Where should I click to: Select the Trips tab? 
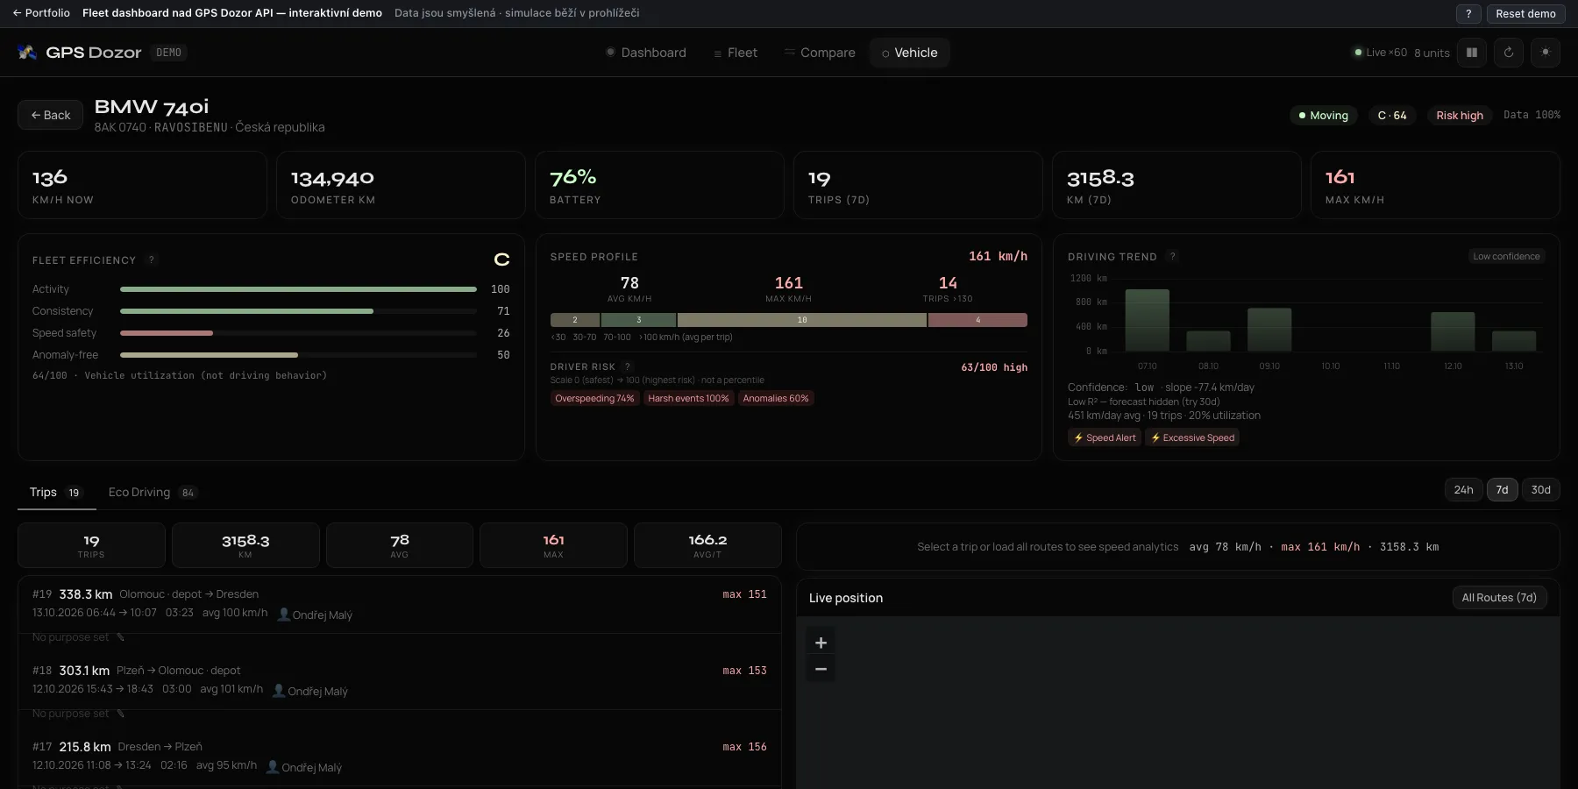(x=55, y=492)
